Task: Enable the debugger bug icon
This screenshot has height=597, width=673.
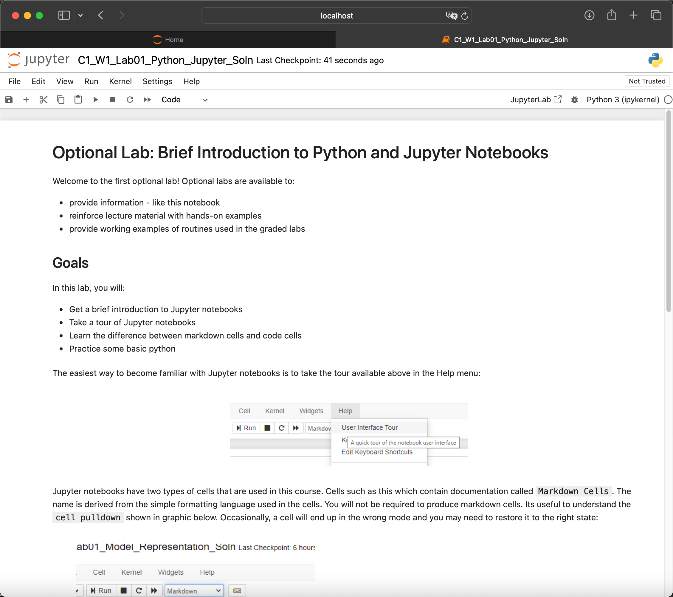Action: (575, 100)
